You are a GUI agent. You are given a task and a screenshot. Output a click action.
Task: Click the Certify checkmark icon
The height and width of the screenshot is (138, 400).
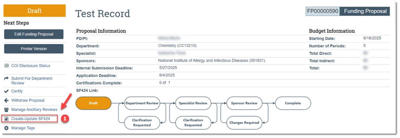(x=7, y=91)
